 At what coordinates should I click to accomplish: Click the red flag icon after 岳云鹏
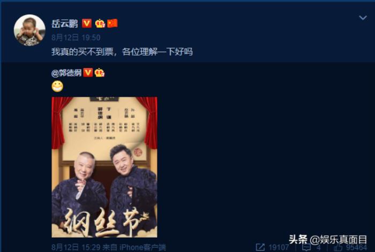(112, 24)
